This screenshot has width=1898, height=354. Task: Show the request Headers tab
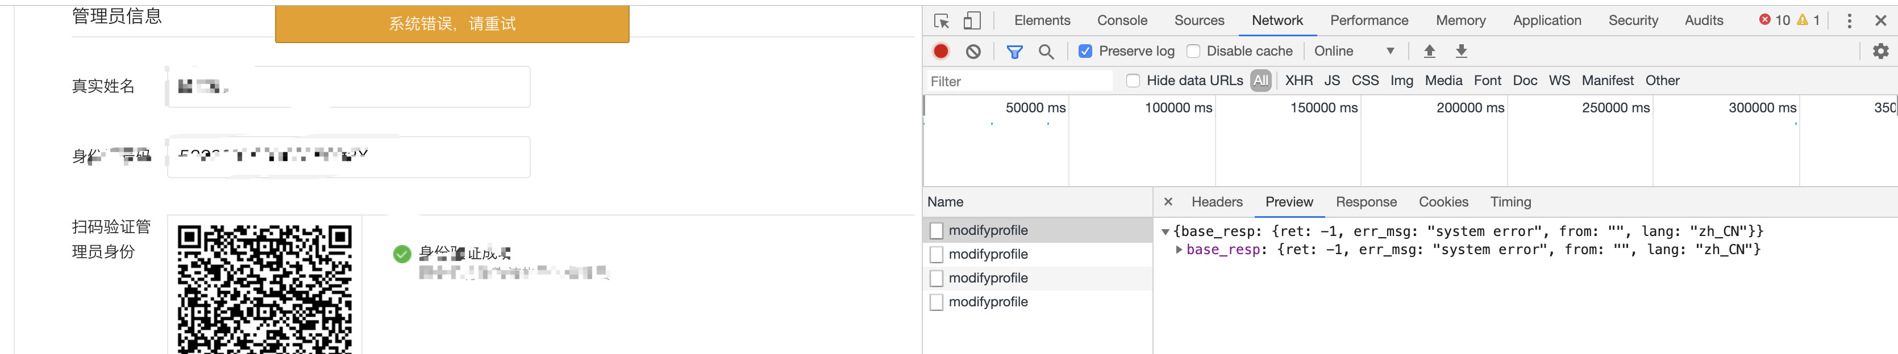1217,201
